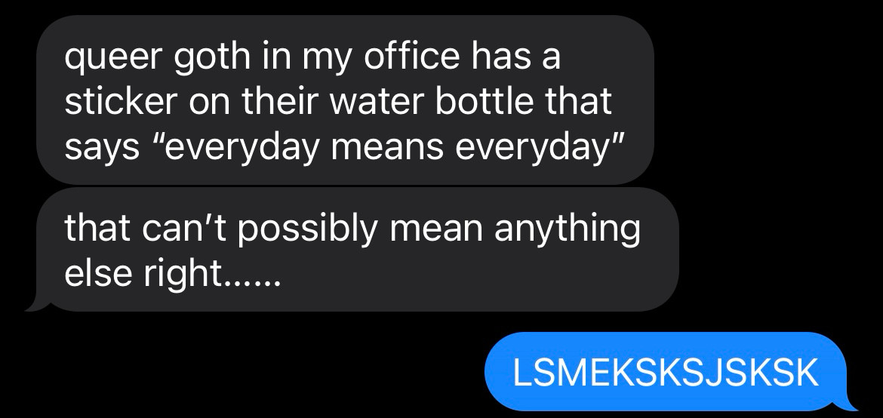Click the blue bubble tail at bottom right

tap(845, 404)
